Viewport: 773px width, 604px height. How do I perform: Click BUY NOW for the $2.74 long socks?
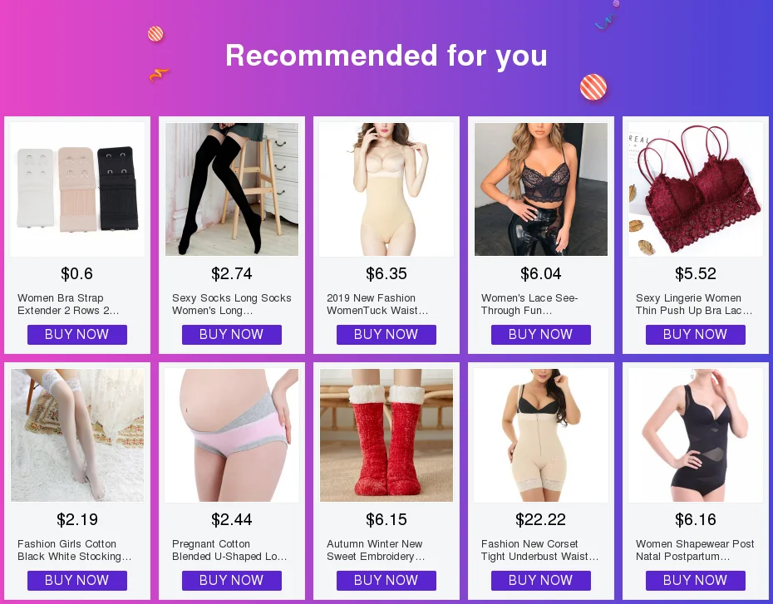(x=232, y=335)
